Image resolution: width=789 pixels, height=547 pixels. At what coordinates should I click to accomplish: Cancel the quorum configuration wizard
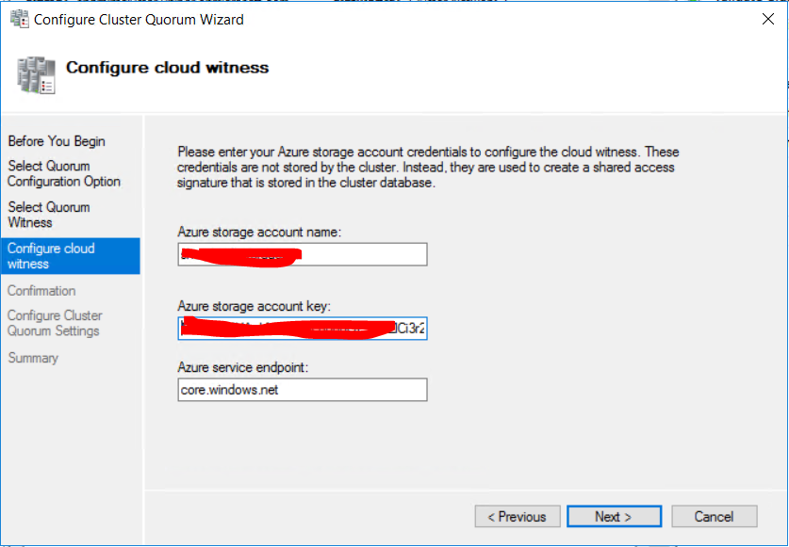click(714, 516)
